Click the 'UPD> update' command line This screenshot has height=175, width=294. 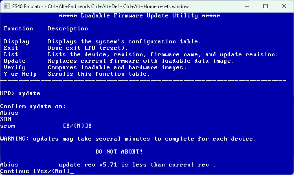[20, 93]
